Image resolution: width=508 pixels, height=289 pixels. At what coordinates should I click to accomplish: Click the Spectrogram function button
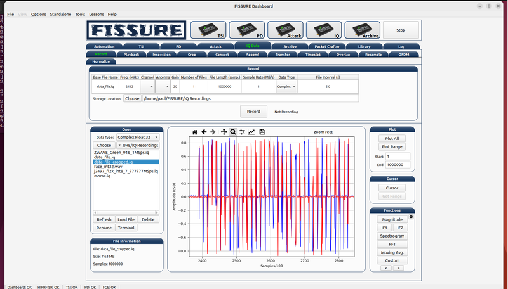[x=392, y=235]
